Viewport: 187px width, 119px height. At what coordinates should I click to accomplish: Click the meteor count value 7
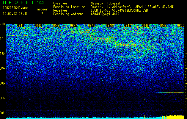42,14
